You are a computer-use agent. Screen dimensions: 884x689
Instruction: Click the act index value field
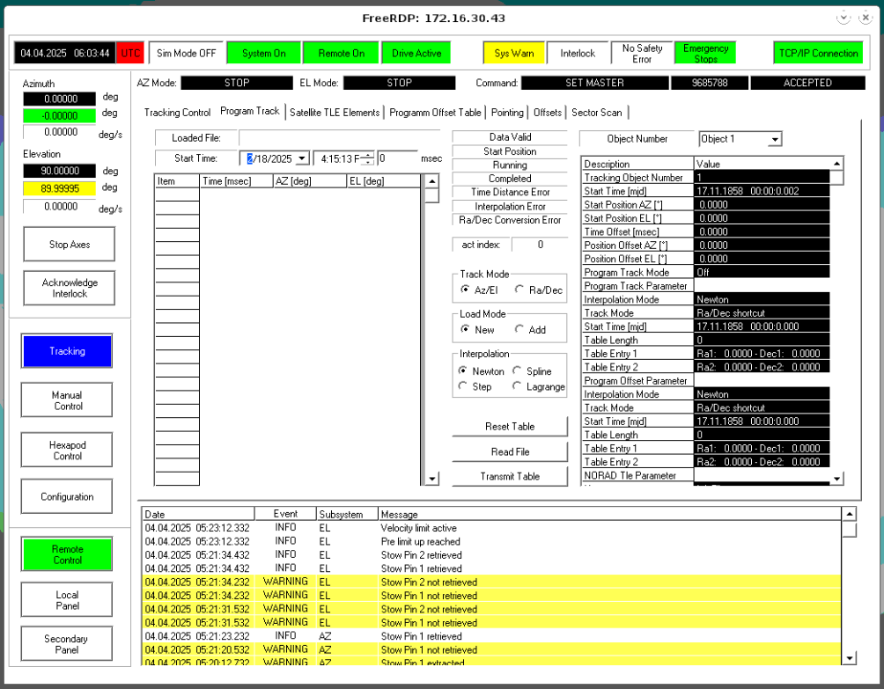click(x=540, y=245)
